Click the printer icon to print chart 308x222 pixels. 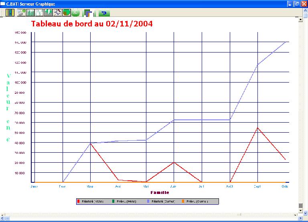(21, 12)
